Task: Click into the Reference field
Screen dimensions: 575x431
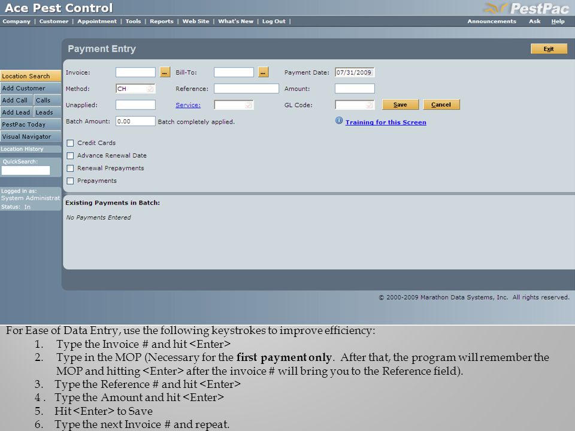Action: point(246,89)
